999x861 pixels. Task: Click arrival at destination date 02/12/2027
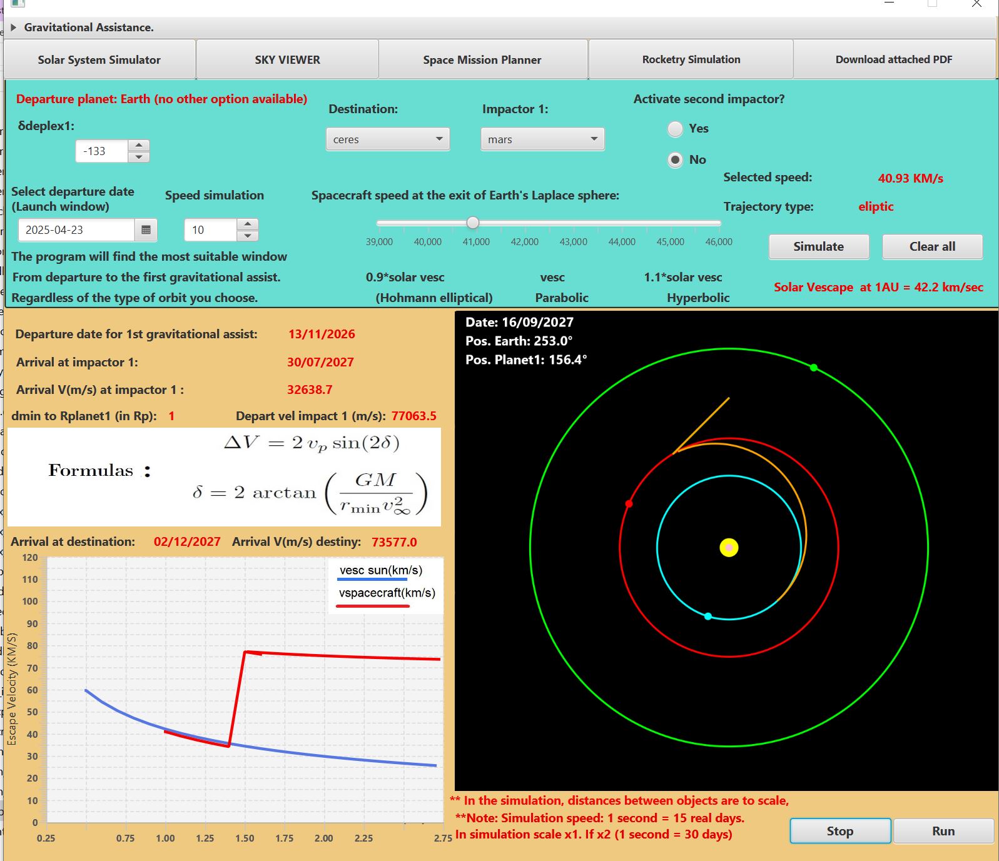pyautogui.click(x=187, y=542)
